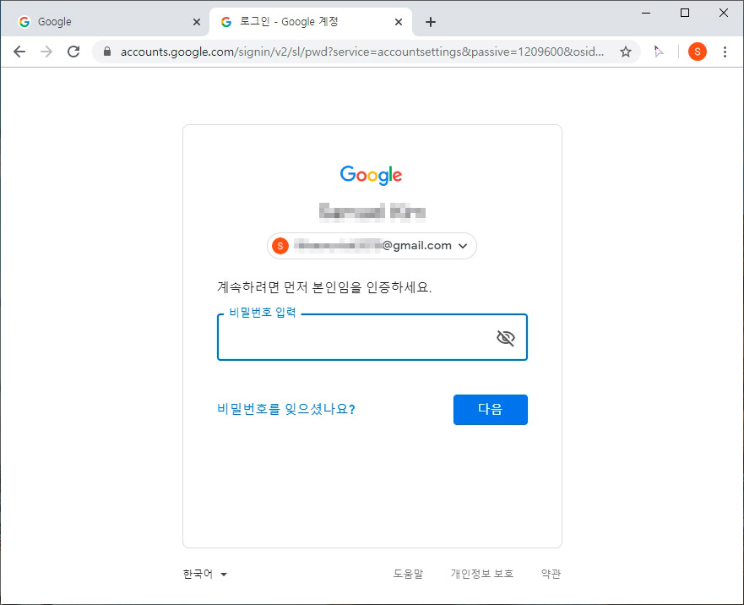View site security lock information

pos(107,52)
